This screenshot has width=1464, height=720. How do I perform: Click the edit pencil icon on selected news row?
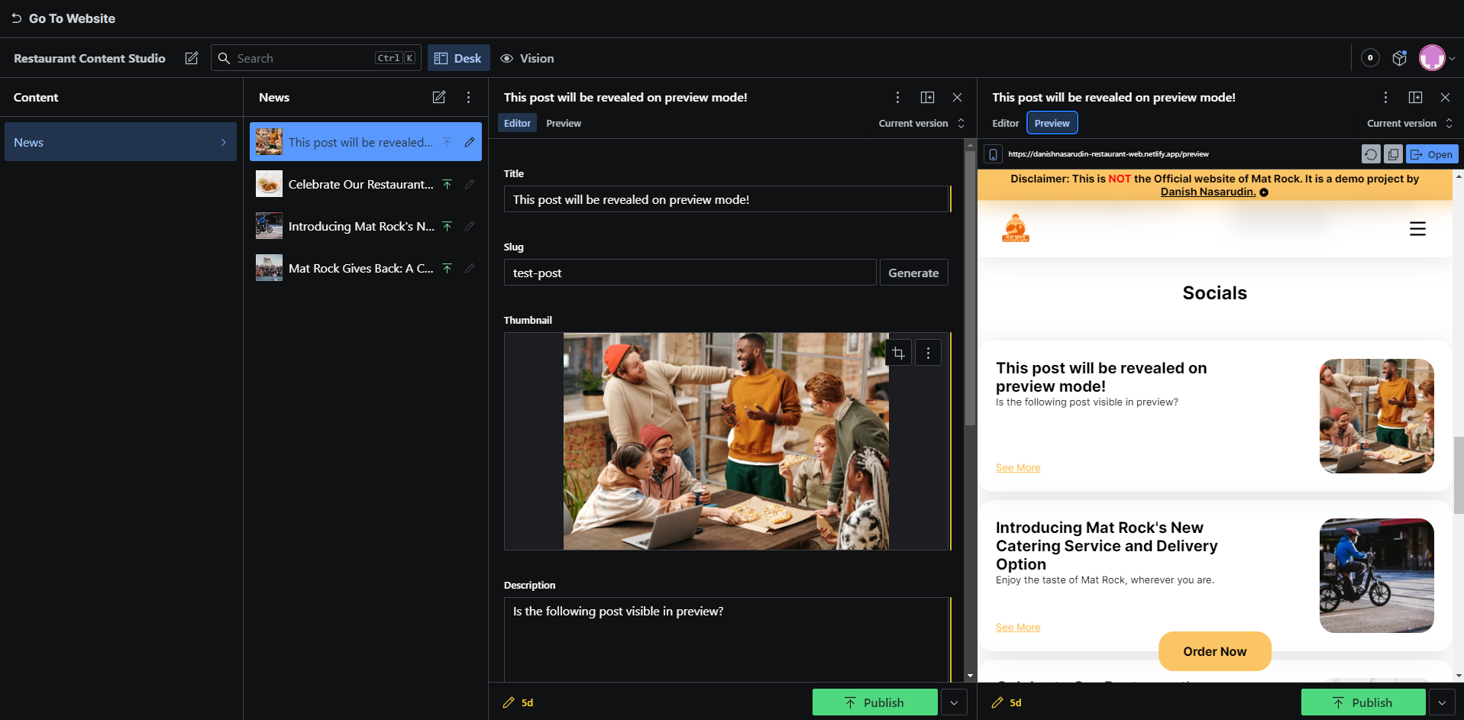(x=470, y=142)
